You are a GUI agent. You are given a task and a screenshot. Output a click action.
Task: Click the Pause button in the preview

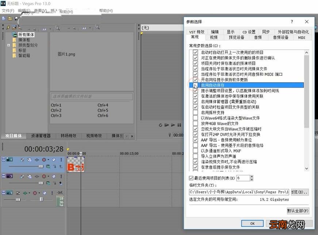[x=179, y=125]
